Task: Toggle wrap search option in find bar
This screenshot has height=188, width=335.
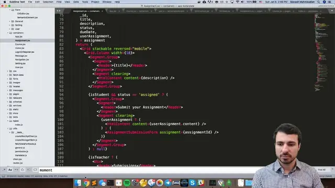Action: pos(23,170)
